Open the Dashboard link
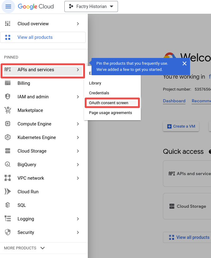This screenshot has width=211, height=258. (174, 101)
